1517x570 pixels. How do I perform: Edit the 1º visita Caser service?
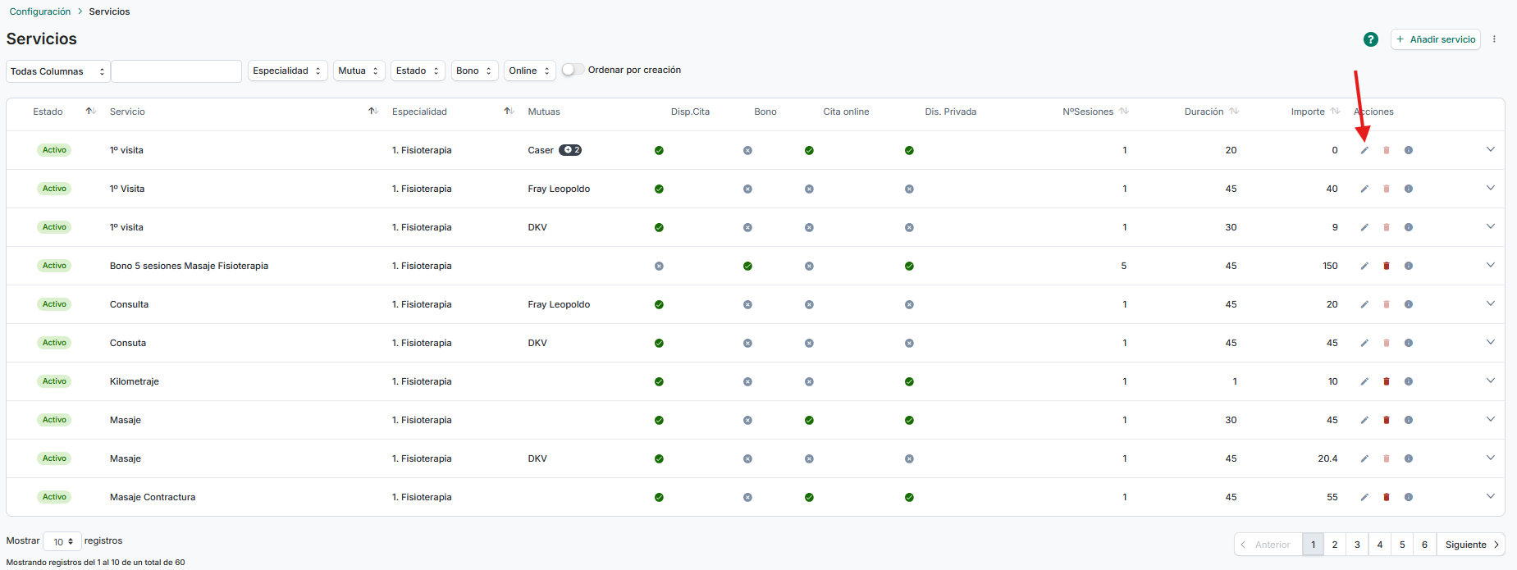(x=1364, y=150)
